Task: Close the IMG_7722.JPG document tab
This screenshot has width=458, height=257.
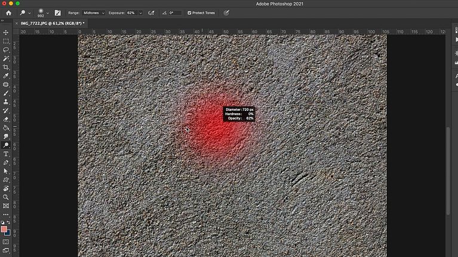Action: click(16, 23)
